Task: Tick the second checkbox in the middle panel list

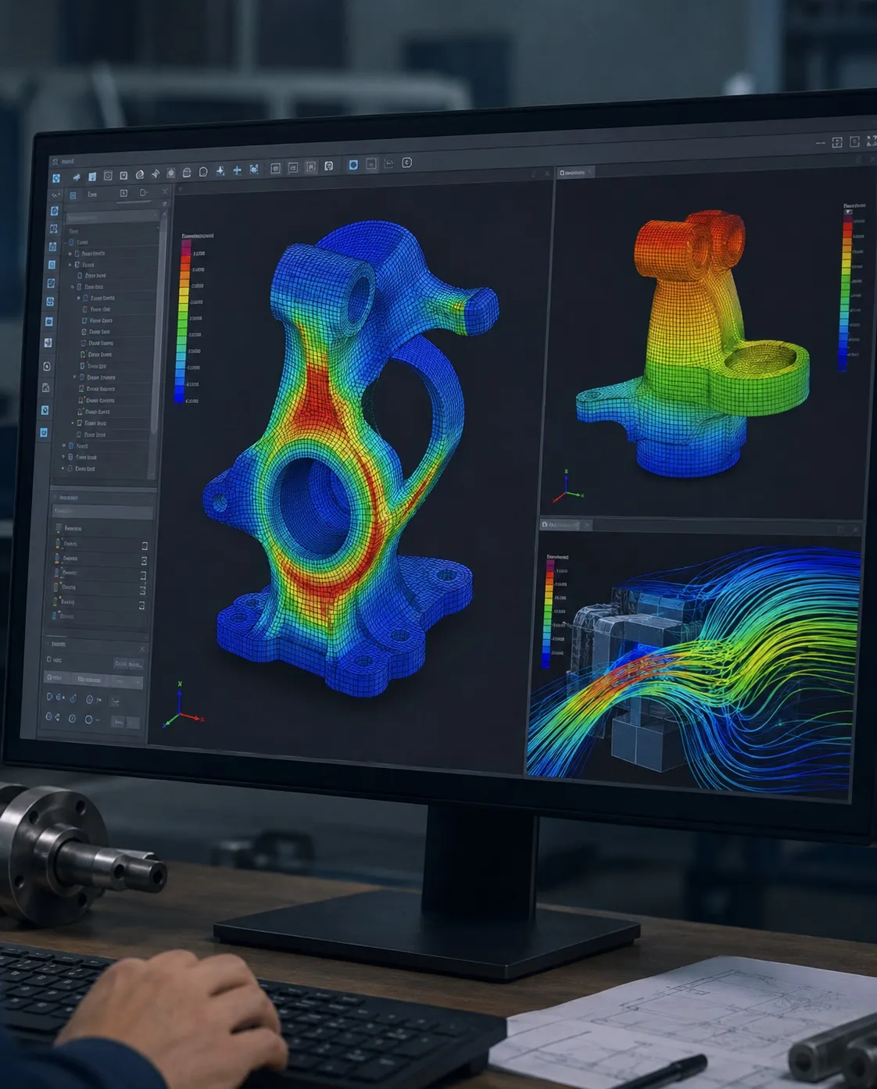Action: (x=144, y=561)
